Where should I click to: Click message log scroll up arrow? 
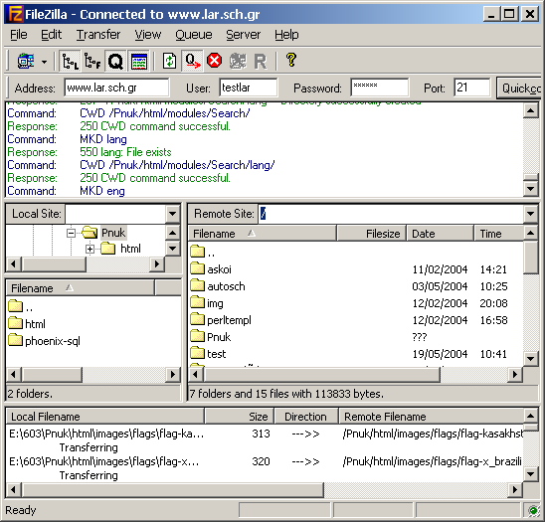pyautogui.click(x=530, y=111)
